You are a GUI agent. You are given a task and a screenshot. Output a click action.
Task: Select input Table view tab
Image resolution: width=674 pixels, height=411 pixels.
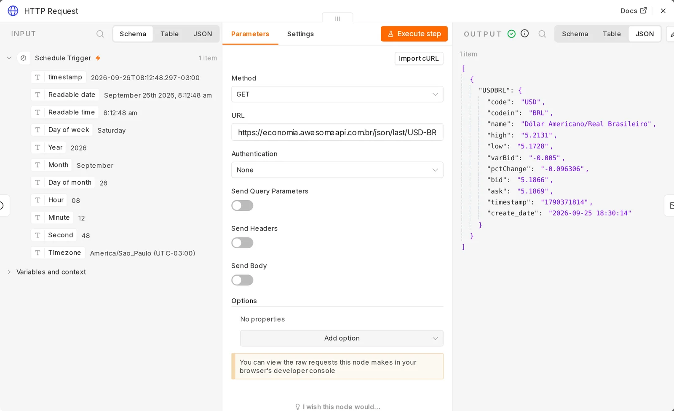click(169, 34)
